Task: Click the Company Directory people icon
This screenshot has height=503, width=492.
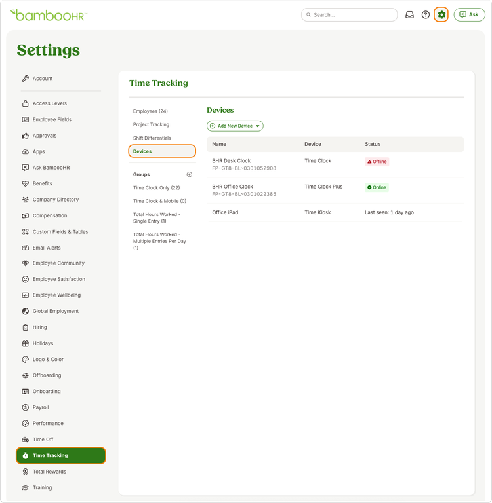Action: click(26, 200)
